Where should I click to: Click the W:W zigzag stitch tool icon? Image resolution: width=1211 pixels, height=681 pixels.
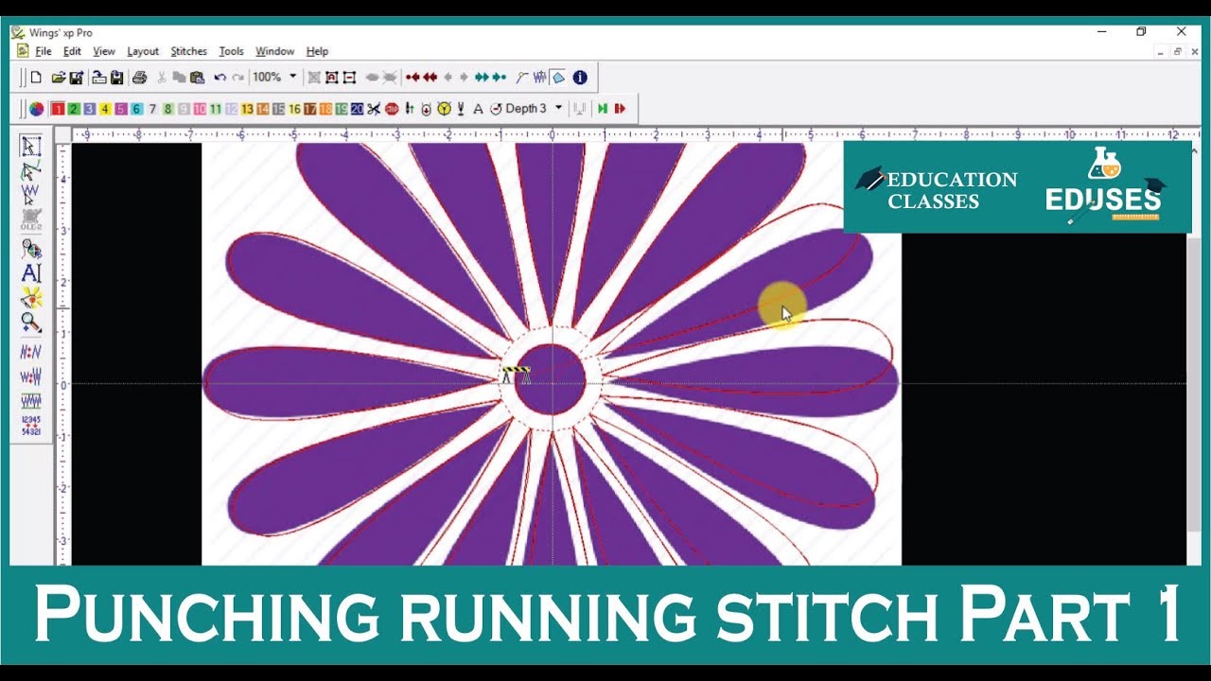(31, 376)
